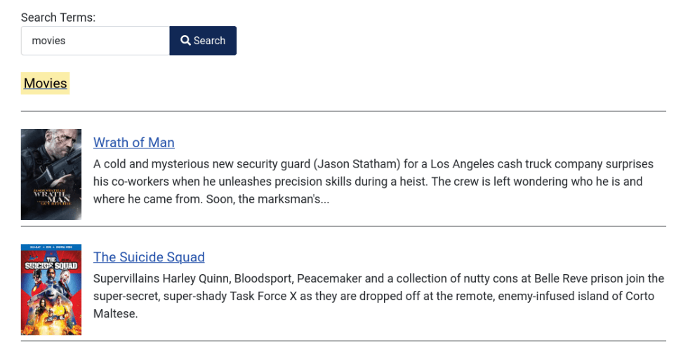Click the Search button label text
Image resolution: width=676 pixels, height=347 pixels.
point(209,41)
